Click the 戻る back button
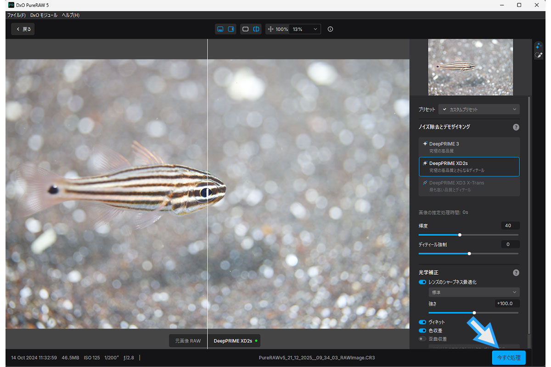Viewport: 551px width, 367px height. (x=23, y=29)
